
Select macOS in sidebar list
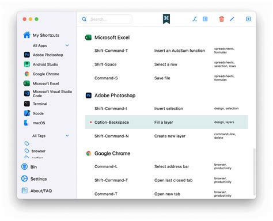point(39,123)
